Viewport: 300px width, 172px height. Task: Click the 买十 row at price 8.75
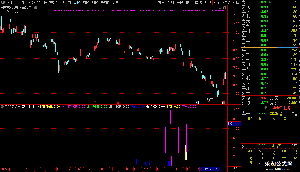(269, 93)
